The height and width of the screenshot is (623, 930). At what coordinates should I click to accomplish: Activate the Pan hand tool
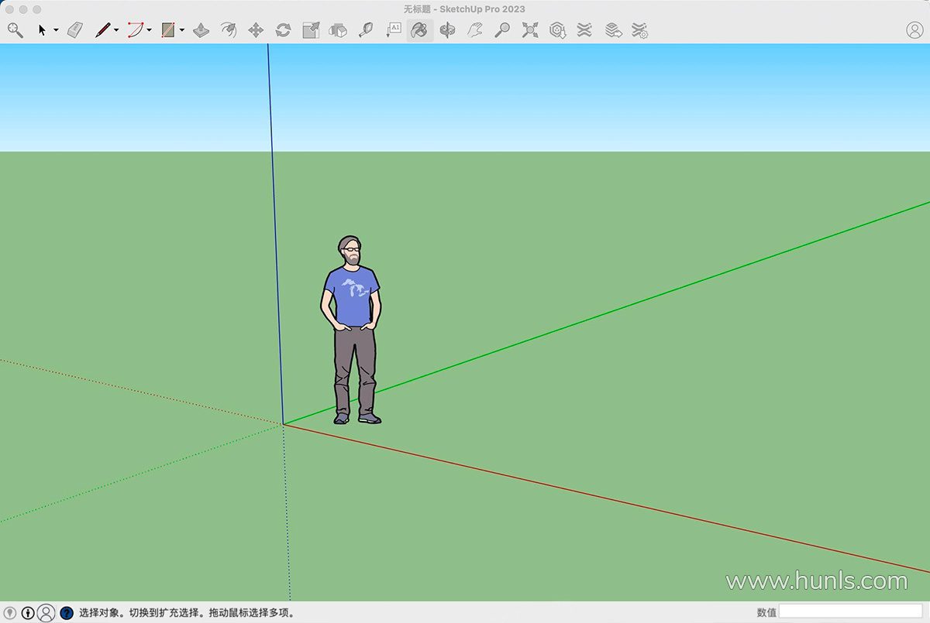pyautogui.click(x=475, y=30)
